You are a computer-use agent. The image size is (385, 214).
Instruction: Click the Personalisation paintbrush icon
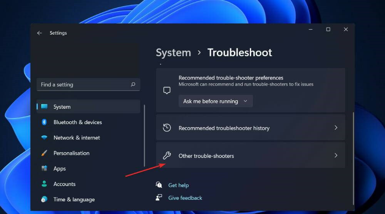(44, 153)
